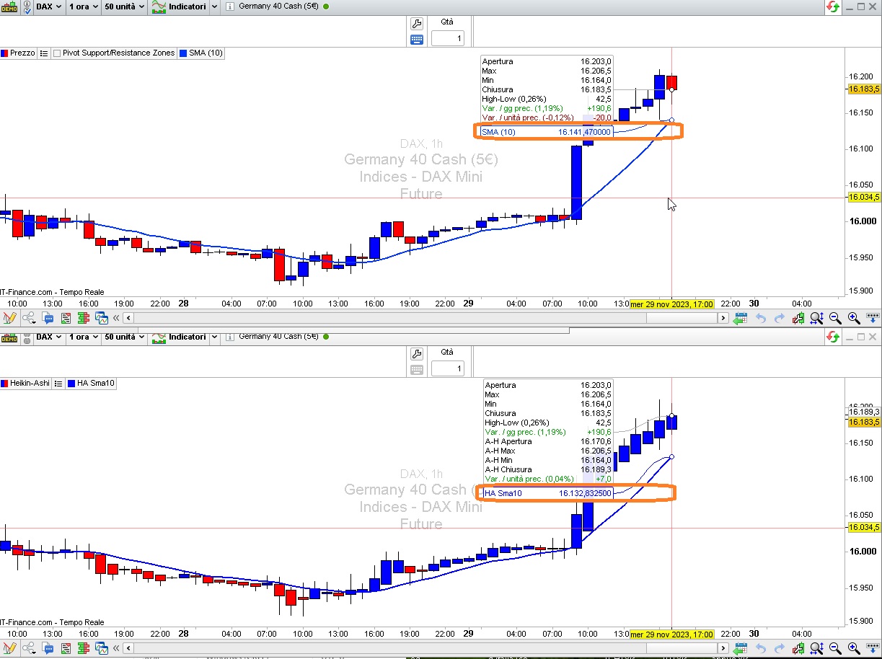The image size is (882, 659).
Task: Click the SMA (10) indicator label
Action: point(201,53)
